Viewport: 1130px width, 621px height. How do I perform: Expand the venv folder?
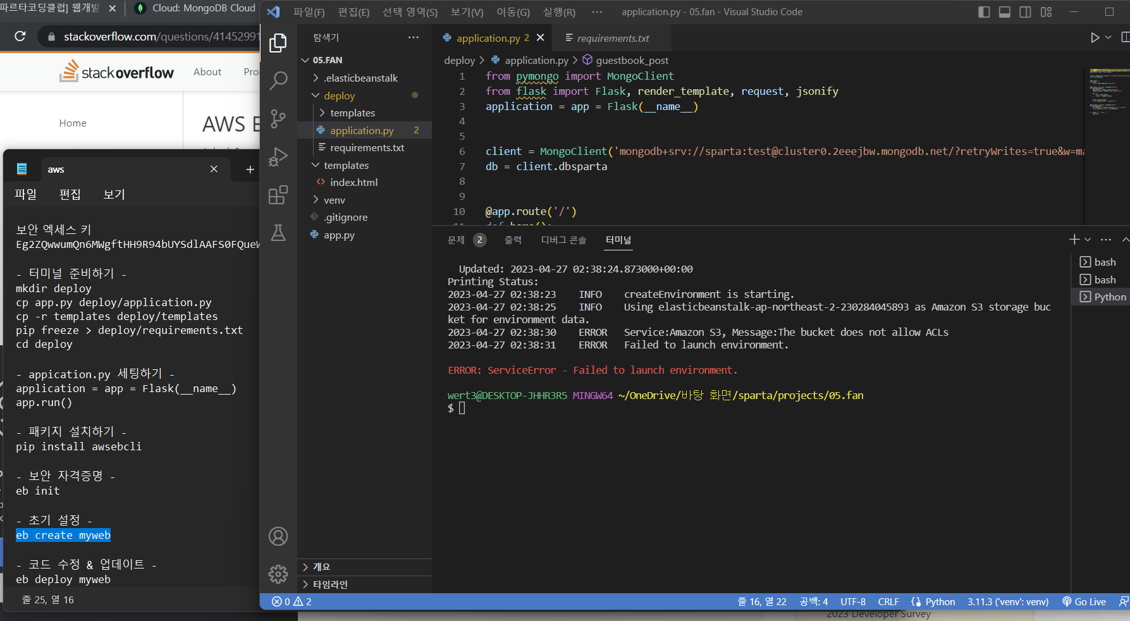click(364, 200)
